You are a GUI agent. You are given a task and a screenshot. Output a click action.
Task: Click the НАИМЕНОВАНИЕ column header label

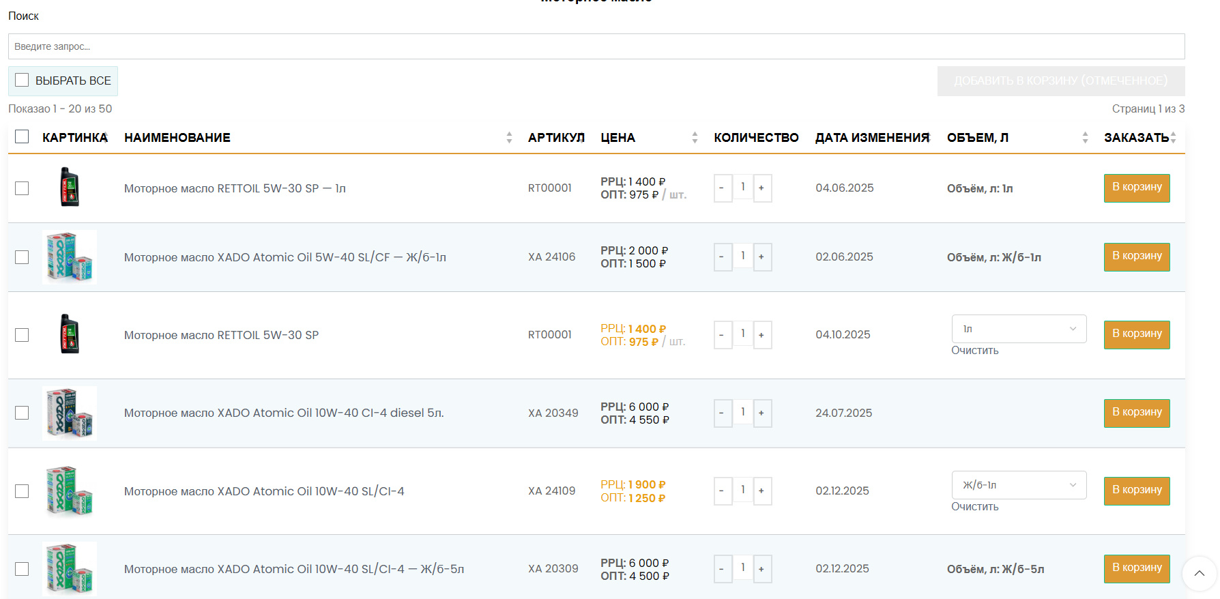click(177, 138)
